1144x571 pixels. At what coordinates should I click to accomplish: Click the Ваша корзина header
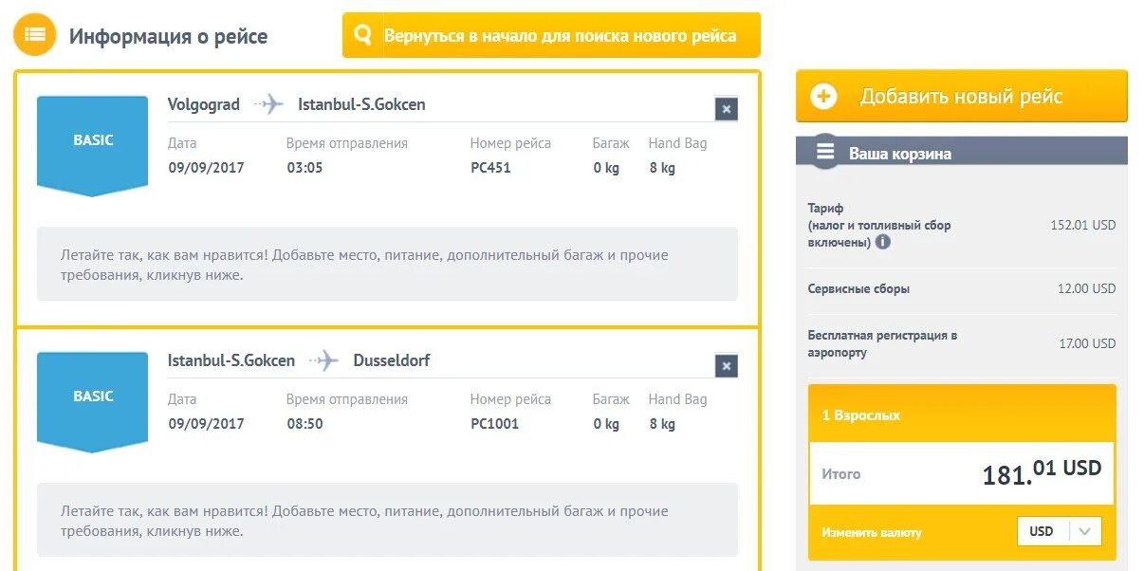click(x=899, y=154)
